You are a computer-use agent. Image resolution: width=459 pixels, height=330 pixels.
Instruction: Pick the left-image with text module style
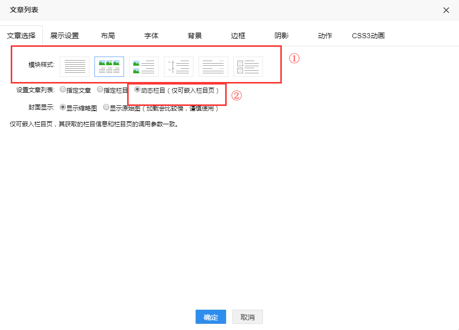coord(144,67)
